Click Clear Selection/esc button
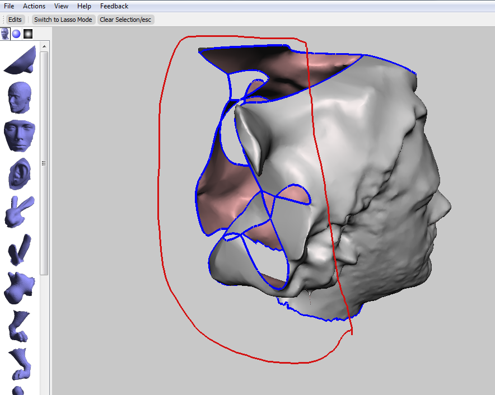 pyautogui.click(x=125, y=20)
